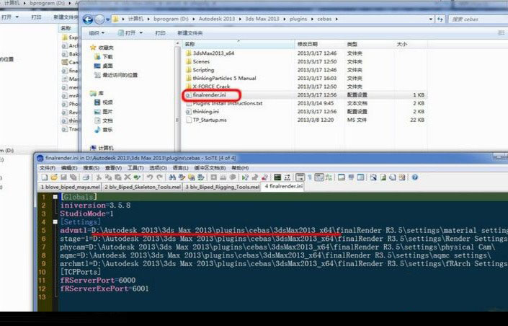508x326 pixels.
Task: Change view using Explorer's view icon
Action: 501,32
